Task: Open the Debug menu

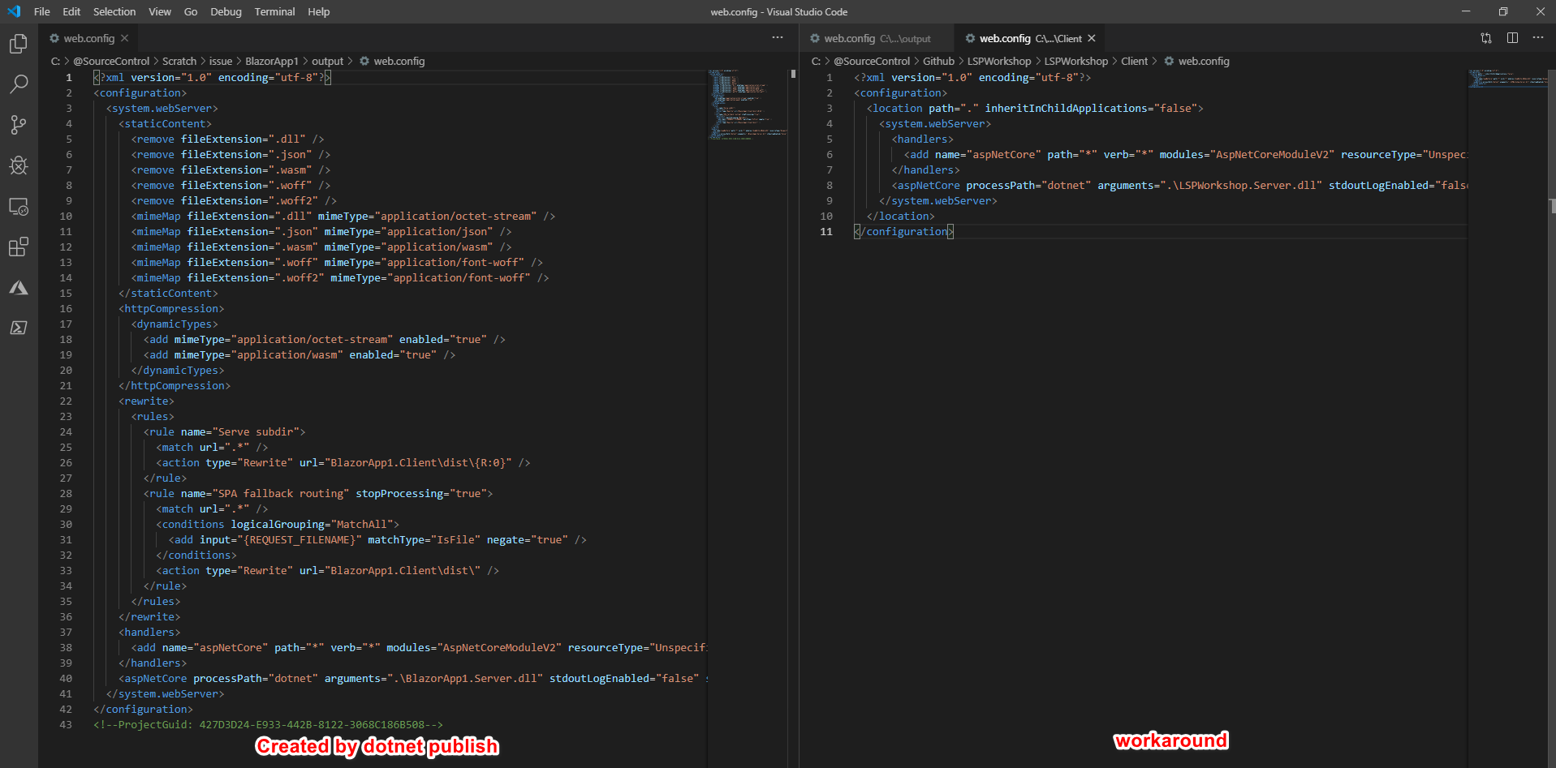Action: [x=226, y=11]
